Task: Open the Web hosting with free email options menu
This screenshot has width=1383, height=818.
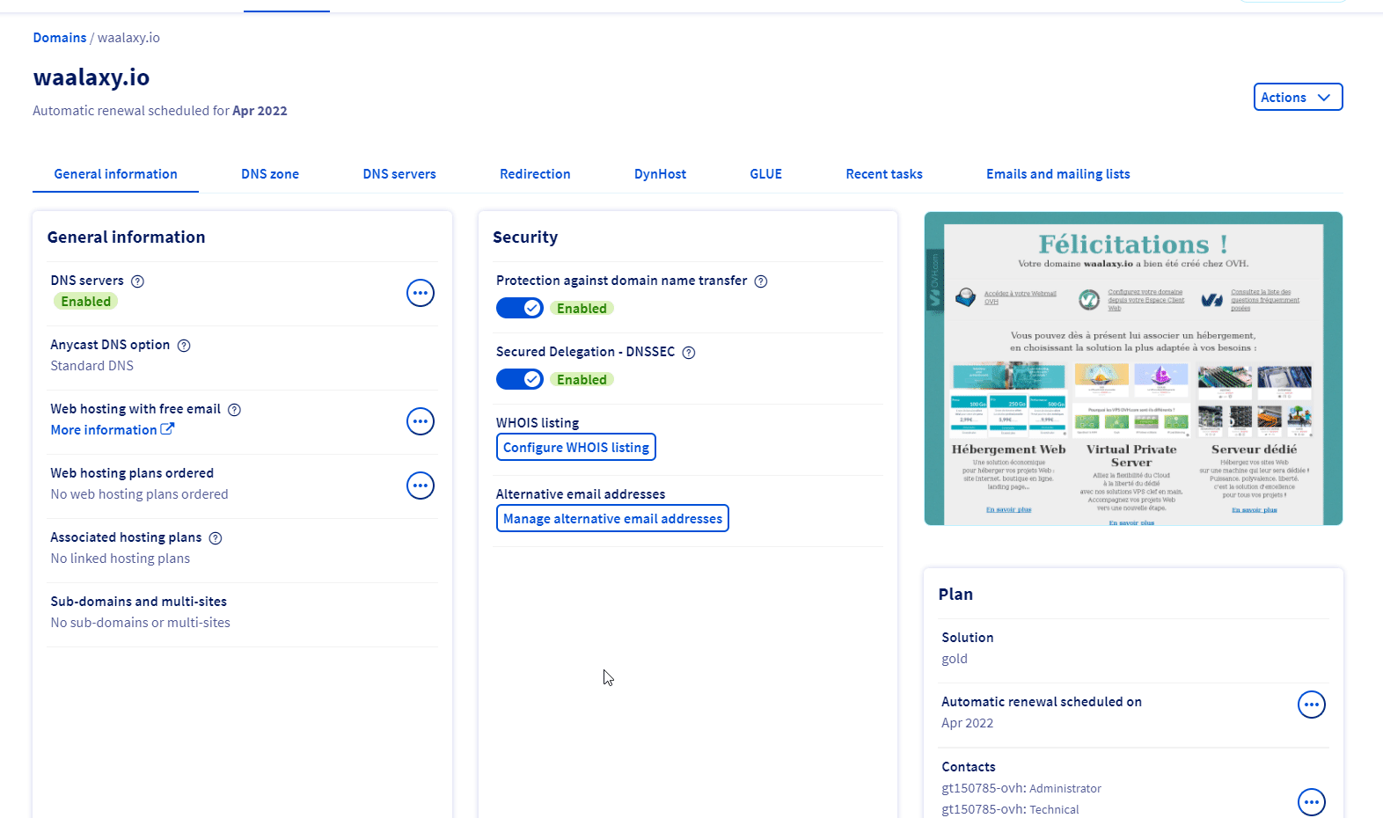Action: click(421, 421)
